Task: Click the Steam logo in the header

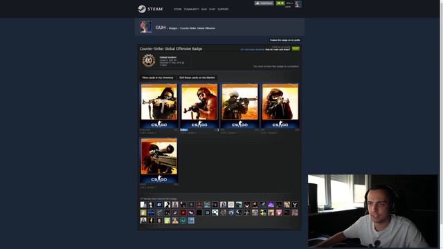Action: click(150, 9)
